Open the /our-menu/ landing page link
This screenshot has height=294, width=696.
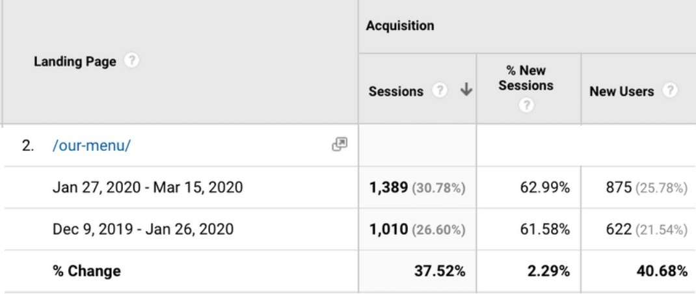(x=92, y=146)
